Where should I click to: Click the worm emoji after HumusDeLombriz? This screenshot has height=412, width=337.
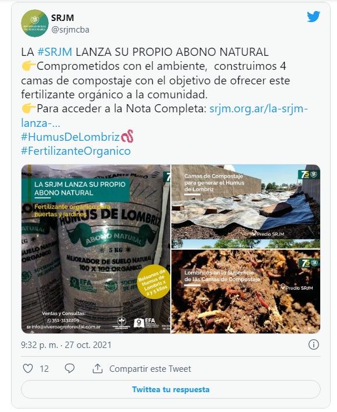[127, 137]
